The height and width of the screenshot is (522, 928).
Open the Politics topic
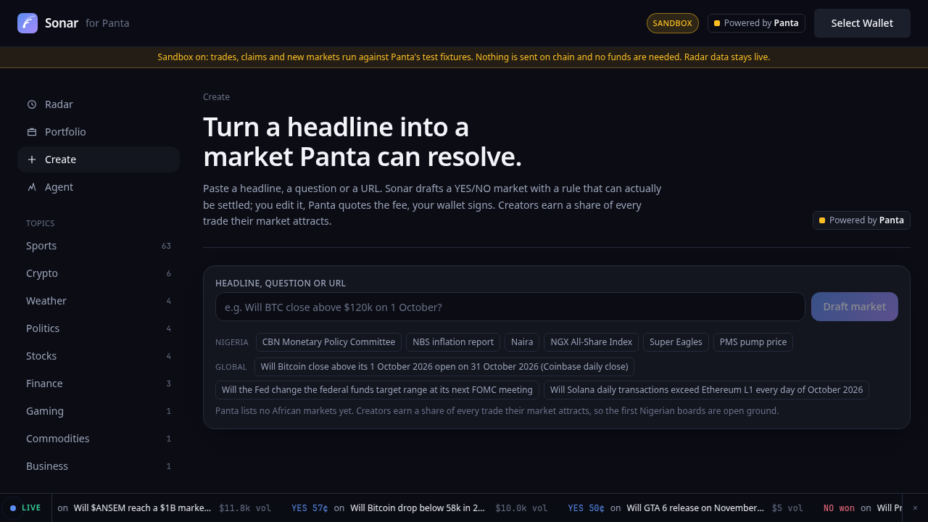[x=99, y=328]
